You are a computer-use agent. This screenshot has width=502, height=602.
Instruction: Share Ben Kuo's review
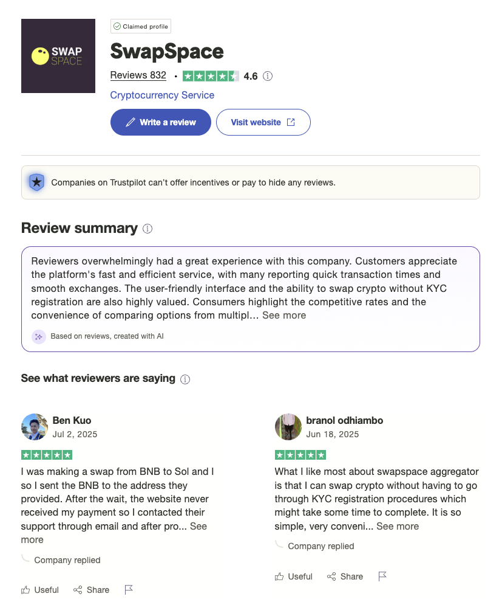91,590
